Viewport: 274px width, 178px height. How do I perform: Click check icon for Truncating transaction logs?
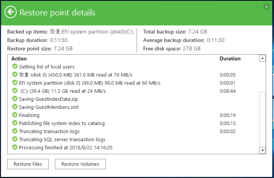click(15, 131)
